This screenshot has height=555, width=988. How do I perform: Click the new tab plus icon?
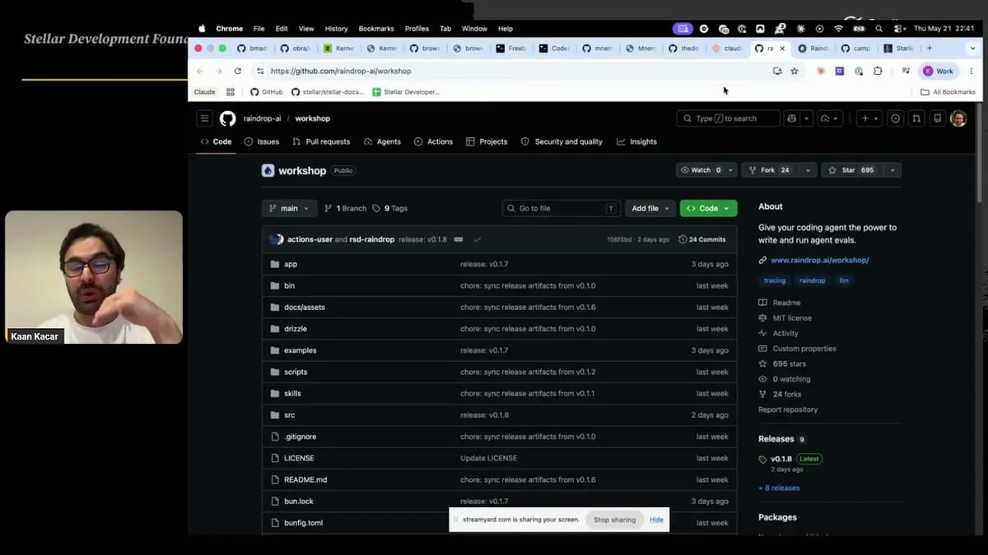tap(930, 49)
